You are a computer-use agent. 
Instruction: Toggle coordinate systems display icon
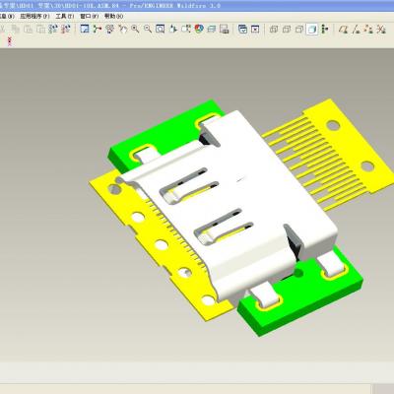click(381, 30)
